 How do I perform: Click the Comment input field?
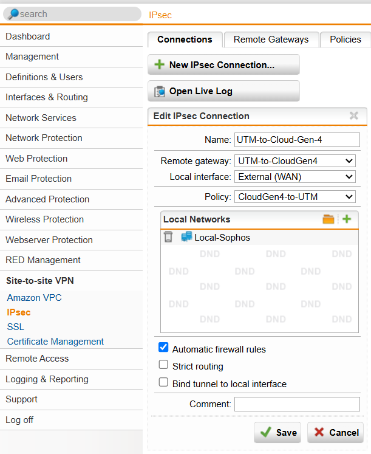coord(297,404)
